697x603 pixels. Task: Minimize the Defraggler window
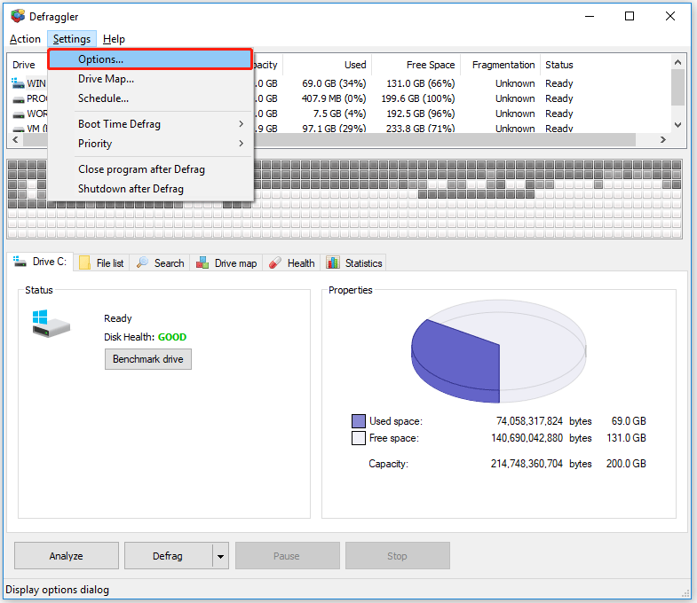[590, 16]
